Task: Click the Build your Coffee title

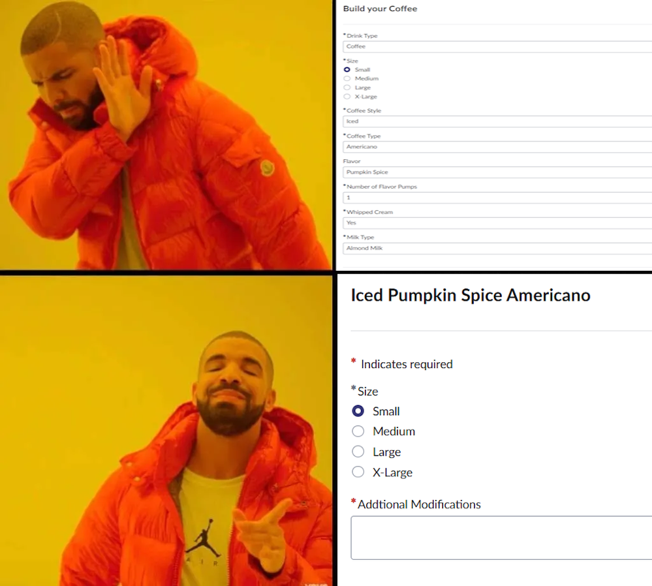Action: (x=380, y=8)
